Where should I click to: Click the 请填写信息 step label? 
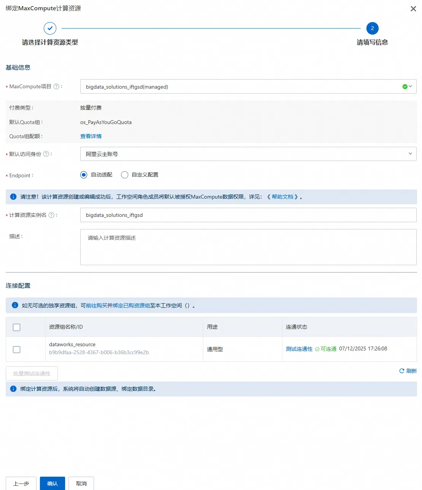(x=372, y=42)
